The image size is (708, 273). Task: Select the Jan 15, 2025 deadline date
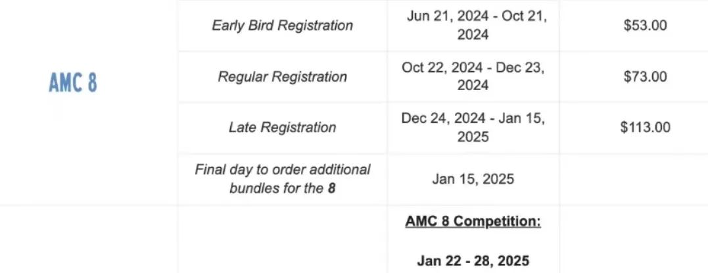[x=473, y=179]
